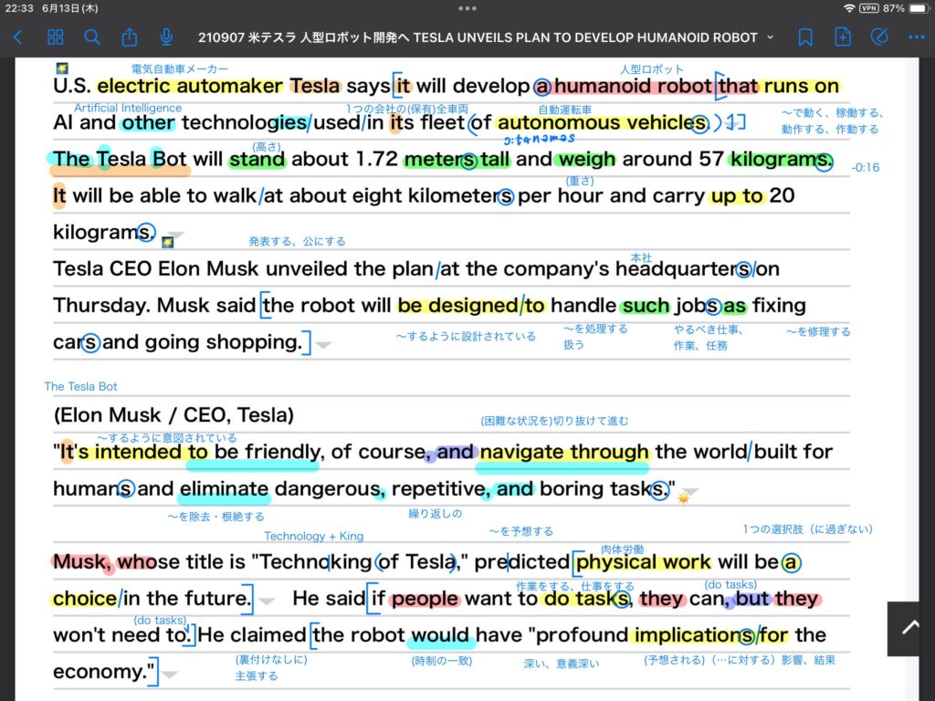The image size is (935, 701).
Task: Tap the highlighted words 'electric automaker'
Action: click(190, 86)
